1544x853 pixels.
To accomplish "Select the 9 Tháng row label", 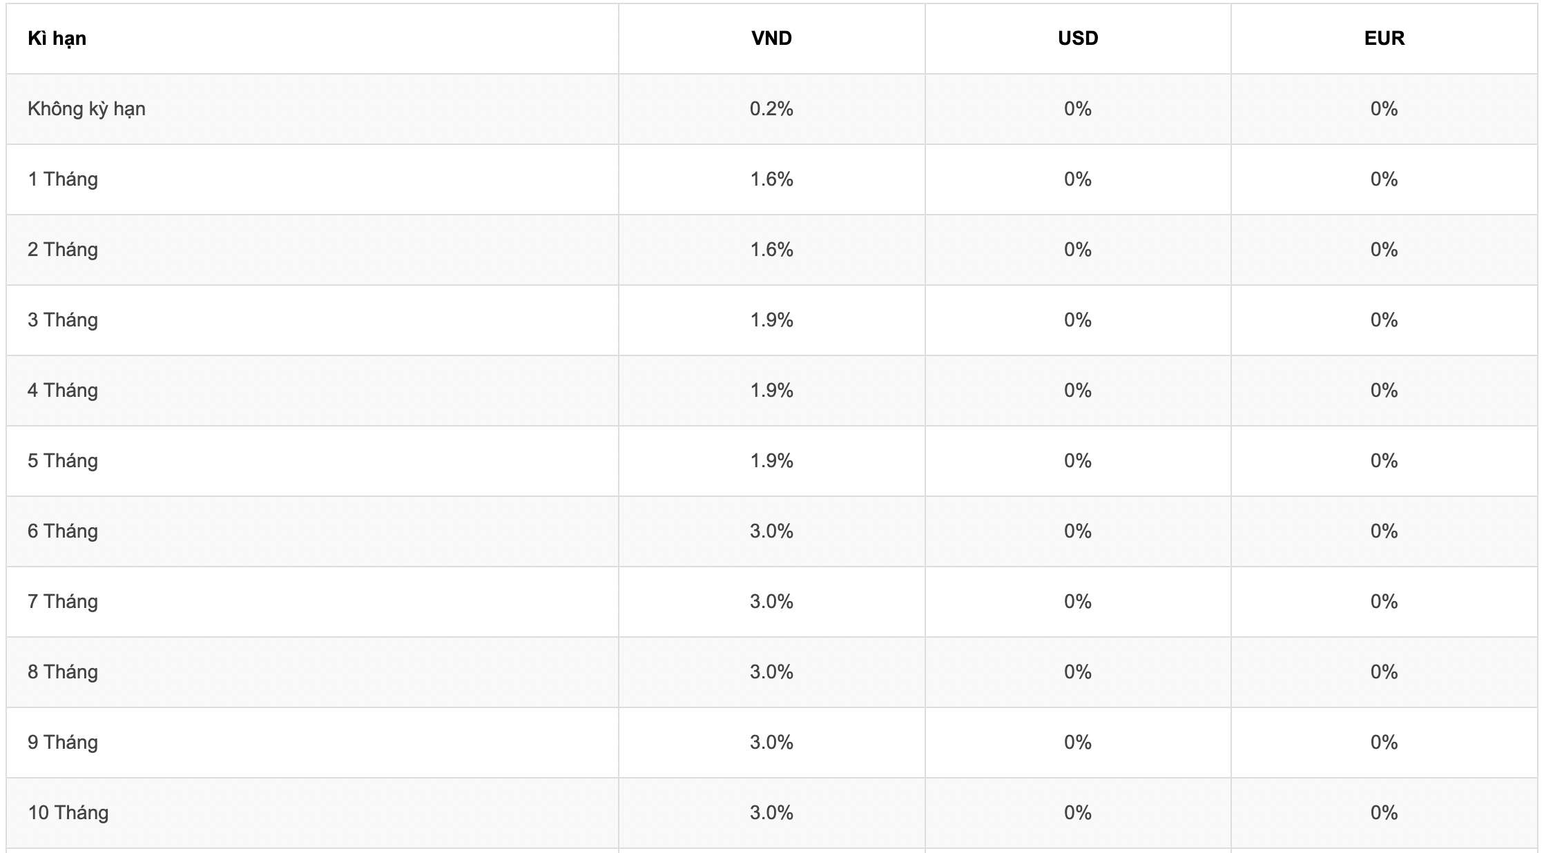I will [63, 743].
